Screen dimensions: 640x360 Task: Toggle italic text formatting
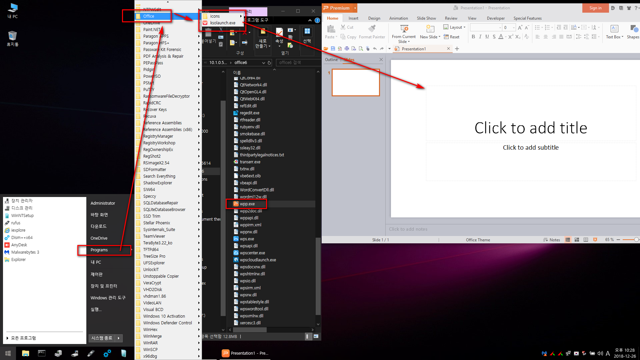pyautogui.click(x=480, y=37)
